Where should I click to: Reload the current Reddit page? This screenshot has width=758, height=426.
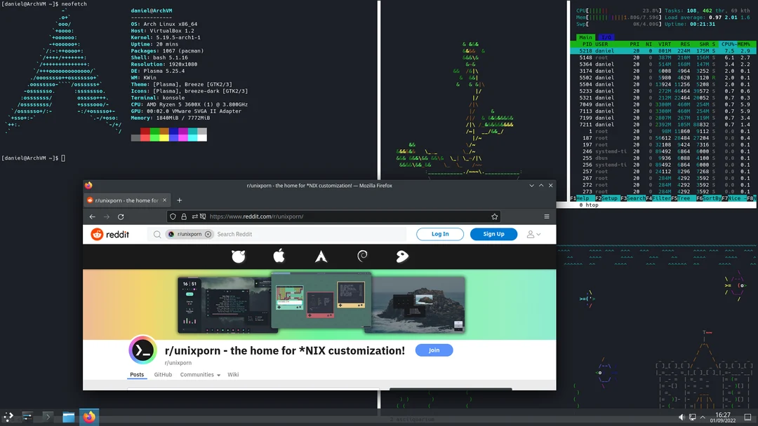(121, 217)
